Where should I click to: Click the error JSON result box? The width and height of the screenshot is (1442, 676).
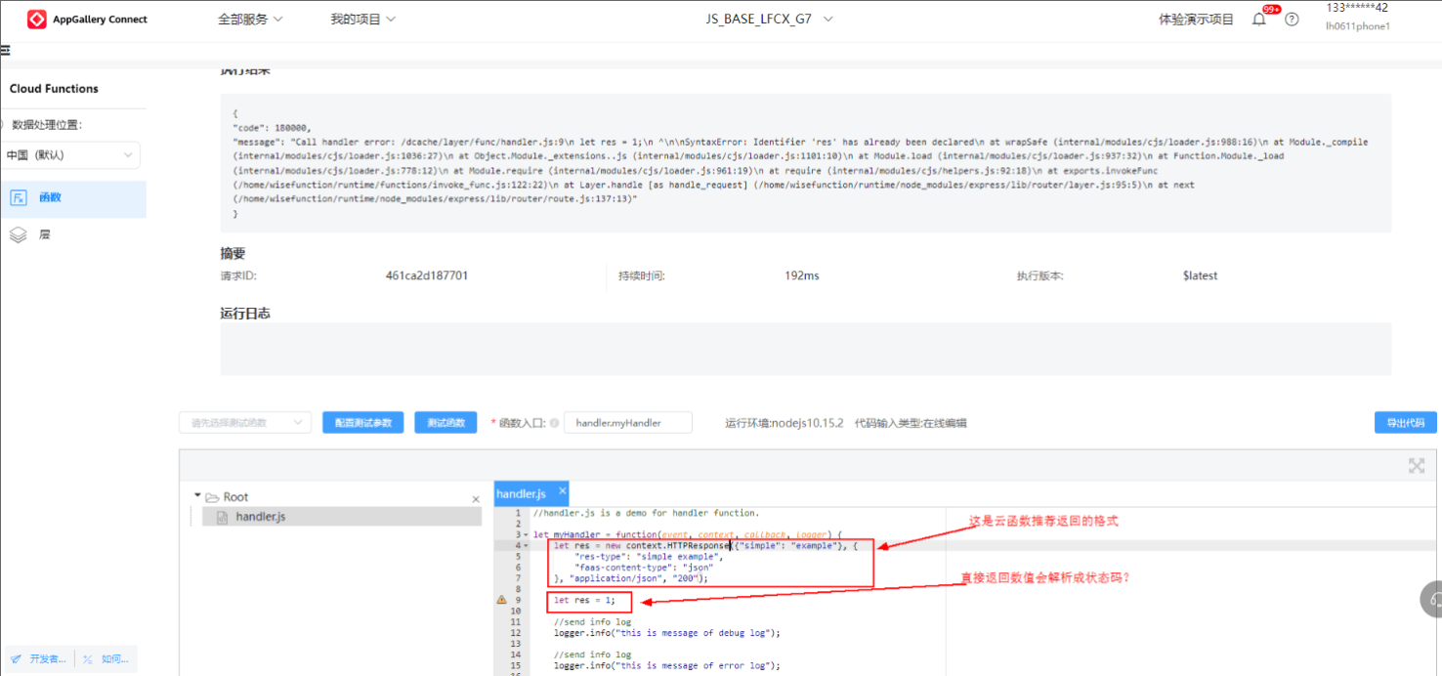tap(806, 163)
